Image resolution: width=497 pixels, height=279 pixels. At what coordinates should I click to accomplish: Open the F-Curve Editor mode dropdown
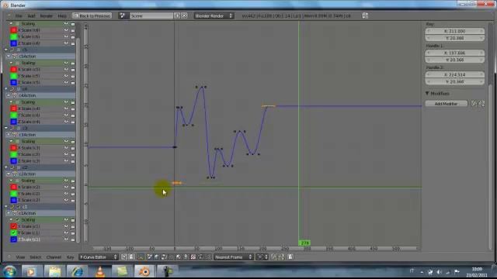99,257
